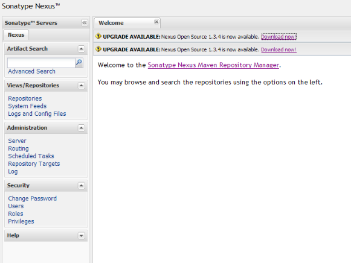Open Logs and Config Files
The height and width of the screenshot is (263, 351).
click(37, 114)
